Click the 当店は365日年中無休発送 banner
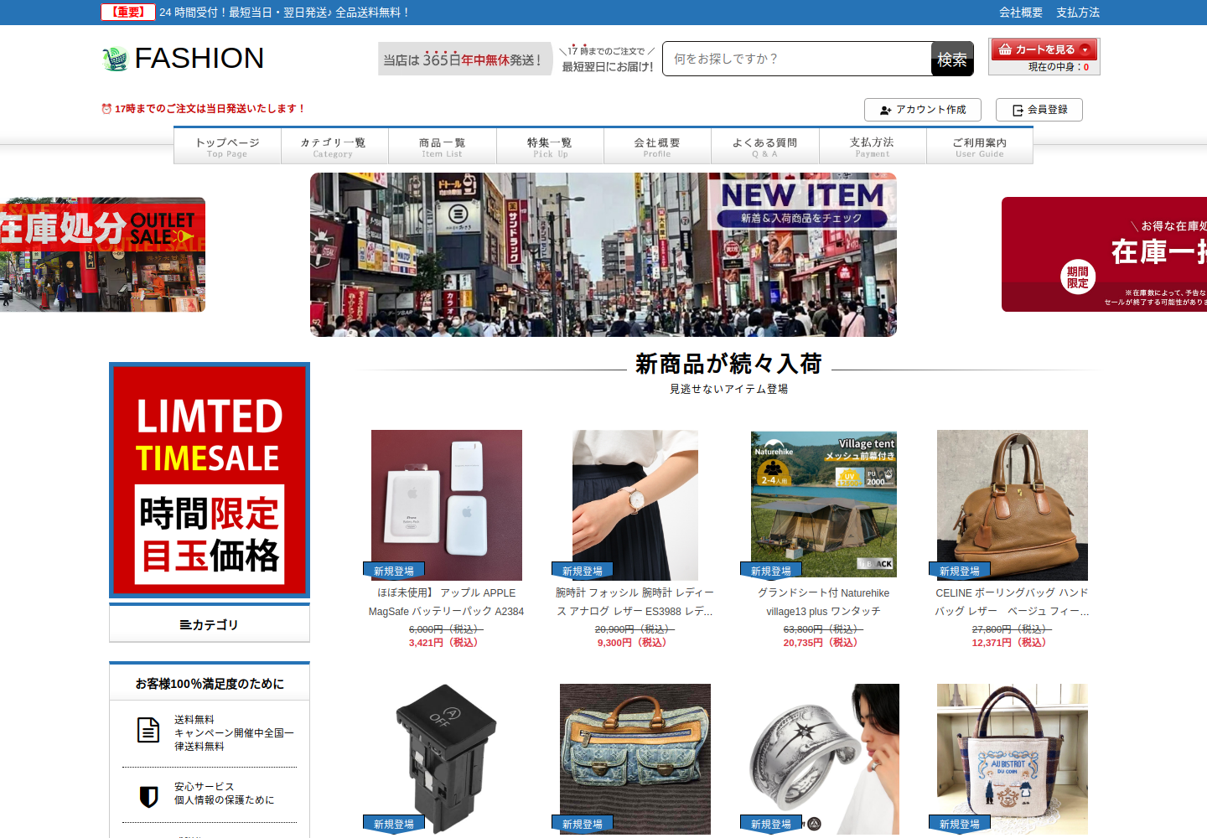 click(464, 59)
